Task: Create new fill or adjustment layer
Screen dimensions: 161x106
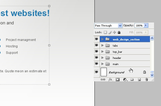Action: tap(125, 79)
